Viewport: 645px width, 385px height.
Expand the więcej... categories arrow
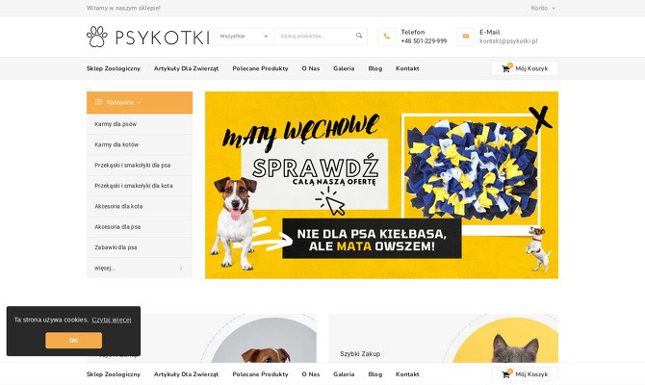pyautogui.click(x=181, y=269)
